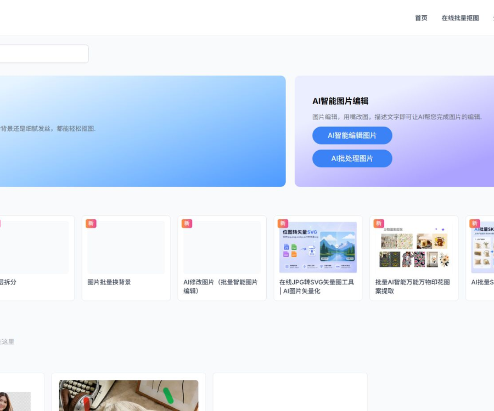Screen dimensions: 494x411
Task: Click the AI批处理图片 button
Action: pyautogui.click(x=352, y=158)
